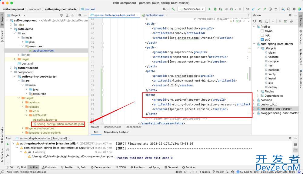Select log-spring-boot-starter in Maven panel
This screenshot has height=174, width=303.
pyautogui.click(x=276, y=109)
